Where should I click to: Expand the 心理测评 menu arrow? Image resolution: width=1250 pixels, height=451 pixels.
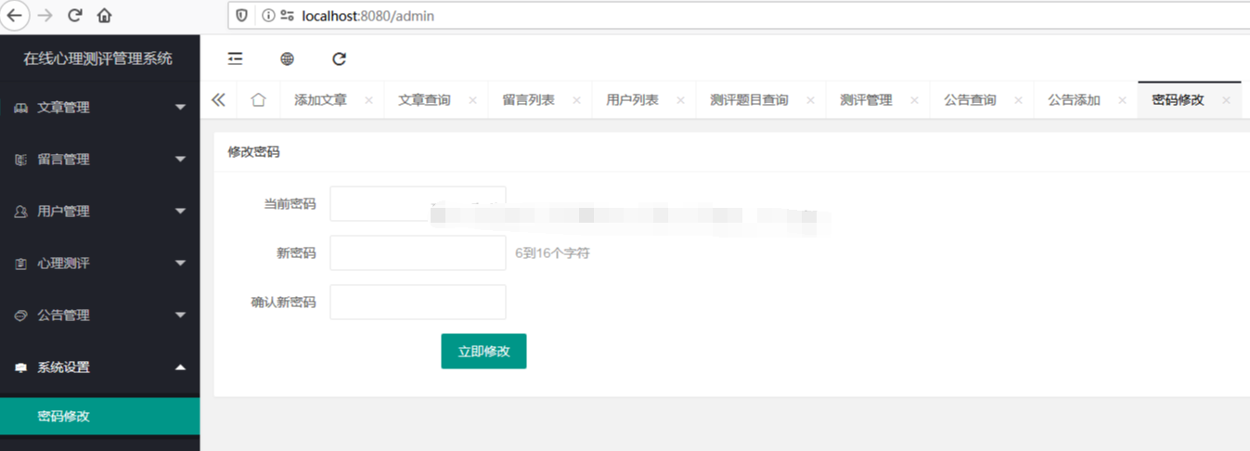click(x=180, y=264)
